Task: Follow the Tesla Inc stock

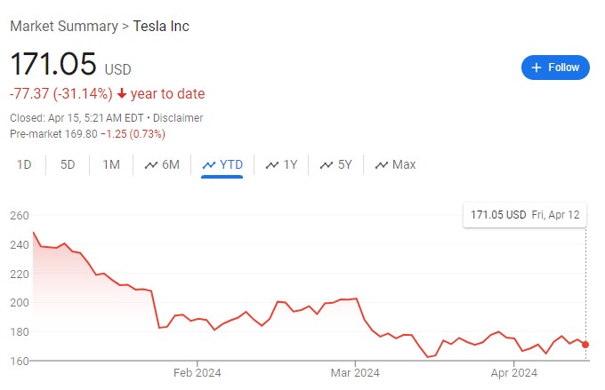Action: point(555,68)
